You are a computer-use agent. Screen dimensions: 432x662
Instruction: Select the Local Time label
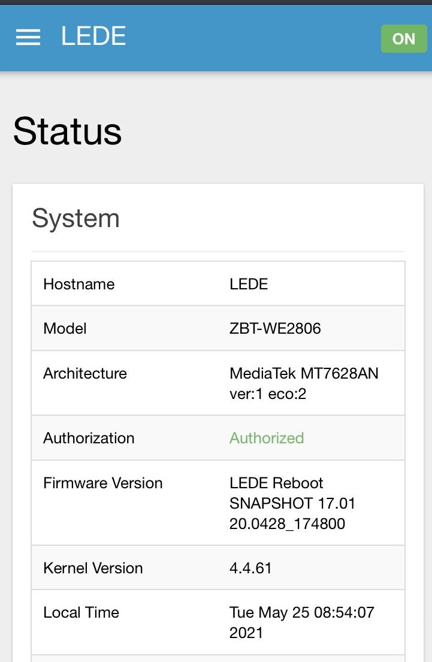pos(81,613)
